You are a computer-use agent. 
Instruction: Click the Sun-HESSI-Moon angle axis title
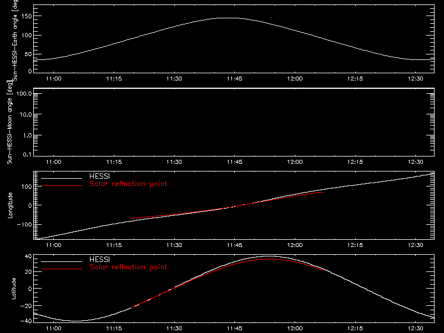(9, 122)
